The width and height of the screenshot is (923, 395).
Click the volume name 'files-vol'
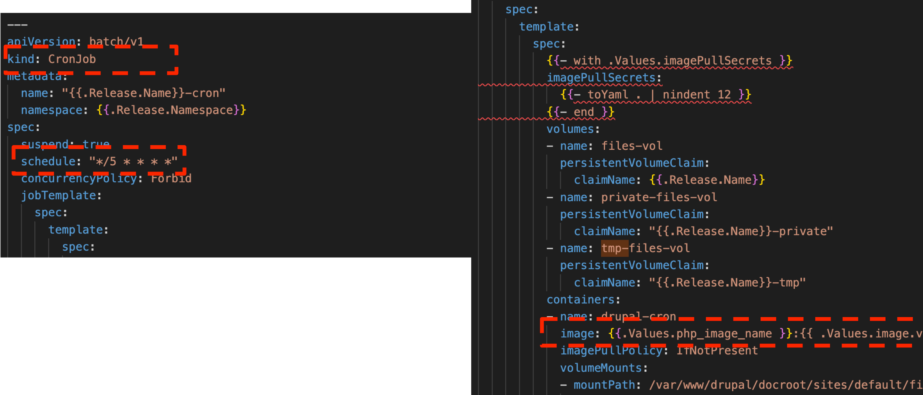coord(632,146)
